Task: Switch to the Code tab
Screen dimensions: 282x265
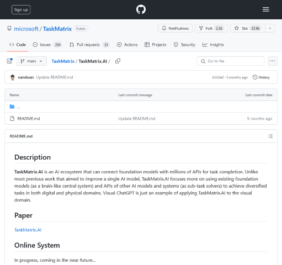Action: coord(18,45)
